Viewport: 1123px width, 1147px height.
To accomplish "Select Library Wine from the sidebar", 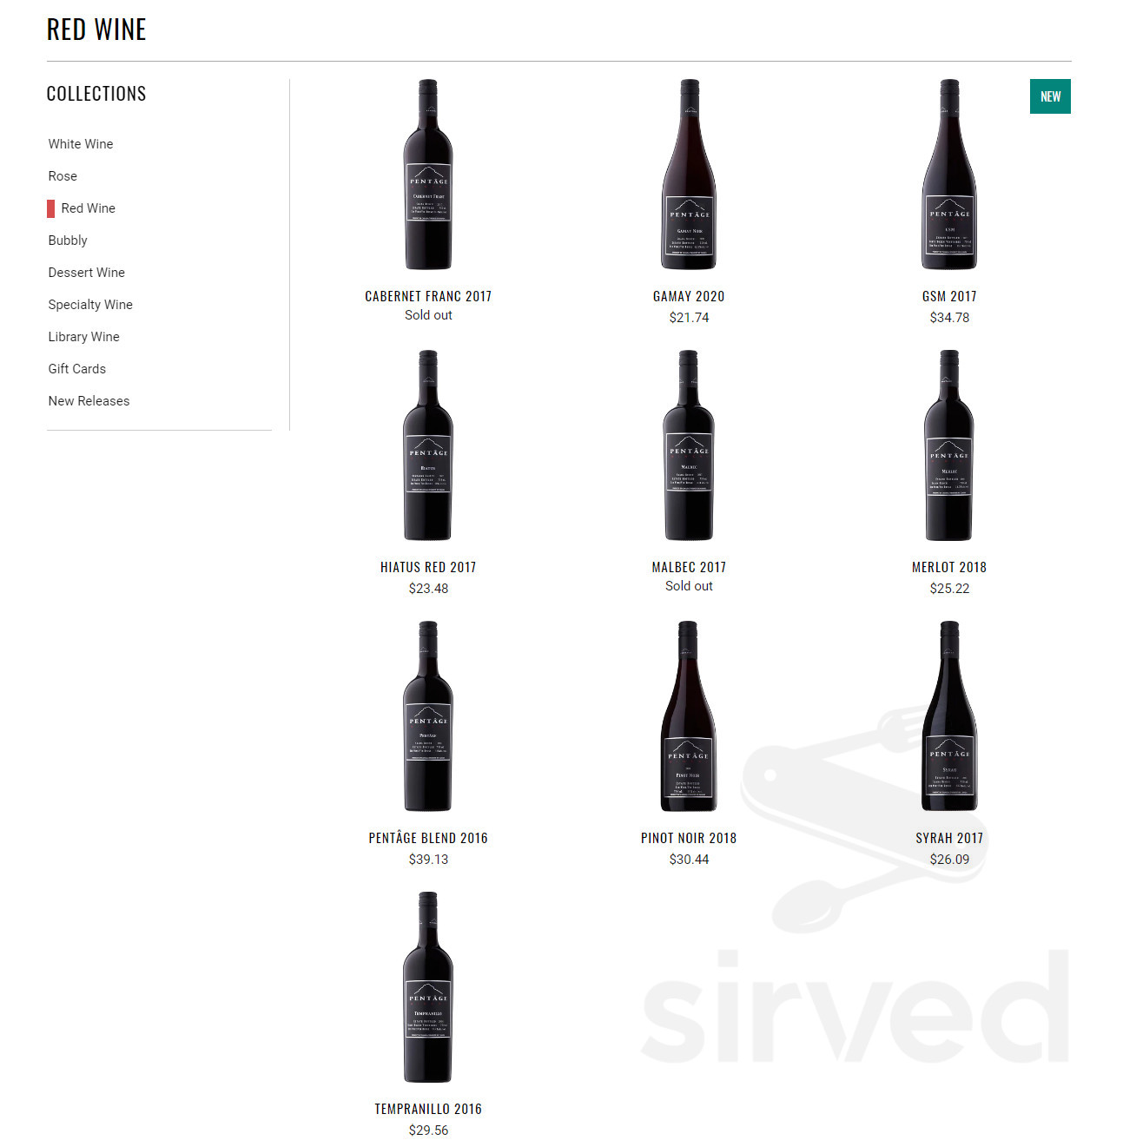I will (x=84, y=337).
